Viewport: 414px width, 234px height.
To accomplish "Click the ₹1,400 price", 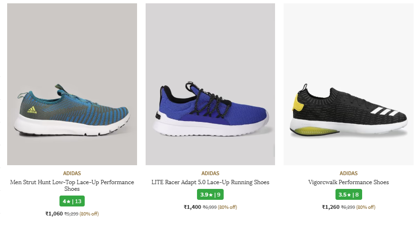I will tap(192, 207).
